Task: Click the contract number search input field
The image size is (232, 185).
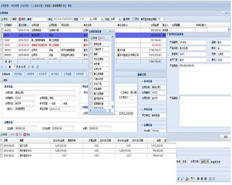Action: tap(39, 19)
